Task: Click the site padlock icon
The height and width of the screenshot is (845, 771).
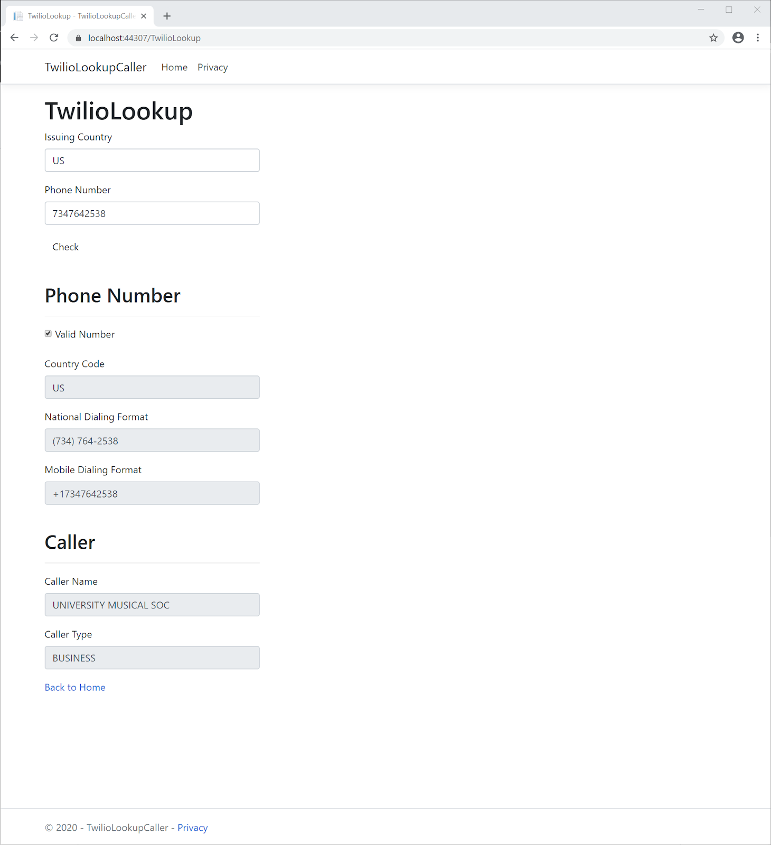Action: tap(79, 38)
